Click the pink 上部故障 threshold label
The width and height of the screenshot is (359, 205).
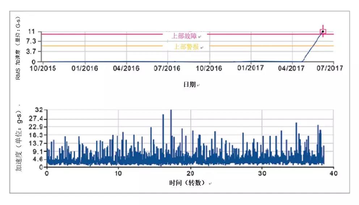(x=185, y=36)
